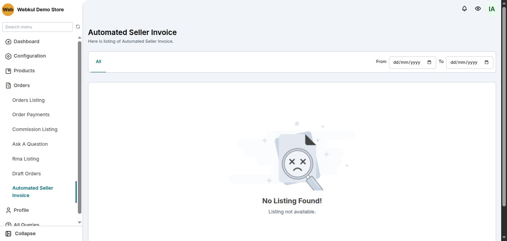The height and width of the screenshot is (241, 507).
Task: Click the Configuration hexagon icon
Action: click(x=8, y=56)
